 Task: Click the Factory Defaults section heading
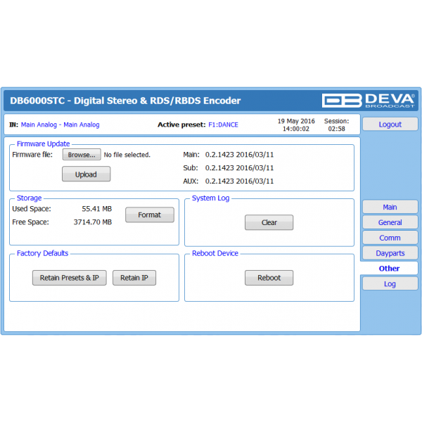coord(42,253)
